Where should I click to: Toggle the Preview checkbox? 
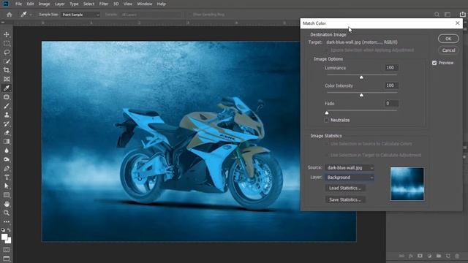click(434, 63)
